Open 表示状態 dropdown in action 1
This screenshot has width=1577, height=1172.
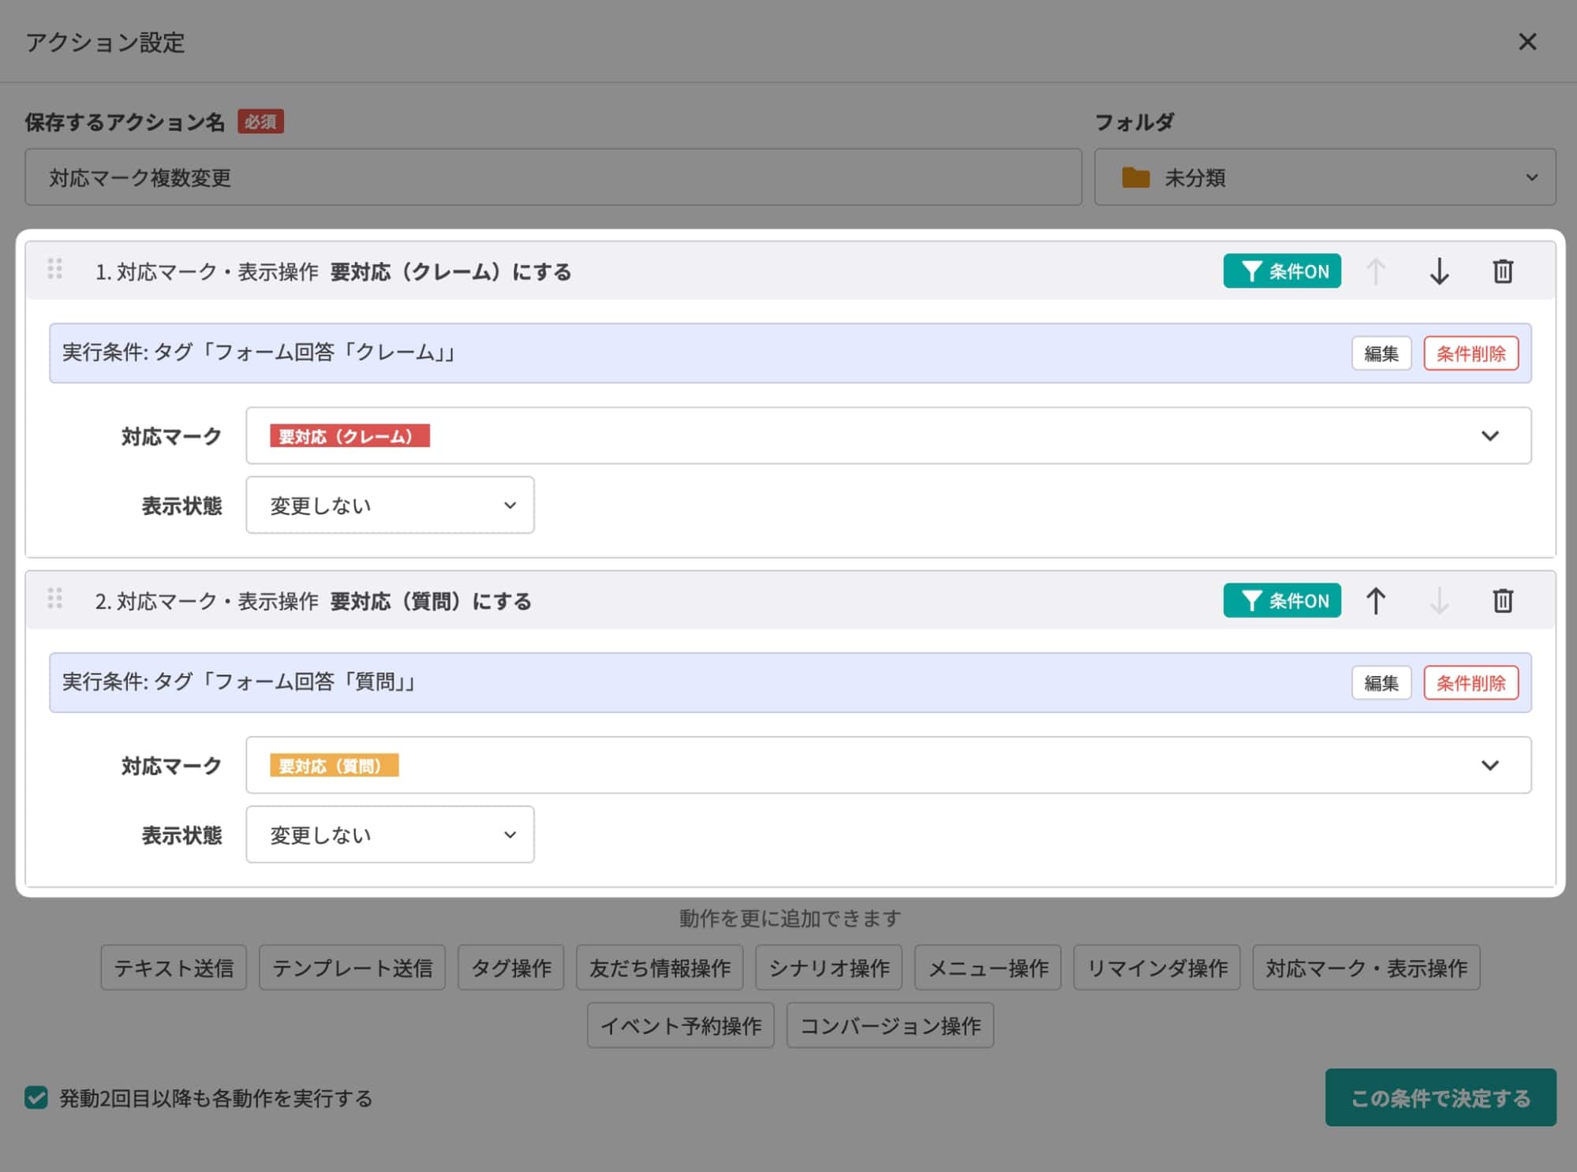[390, 505]
